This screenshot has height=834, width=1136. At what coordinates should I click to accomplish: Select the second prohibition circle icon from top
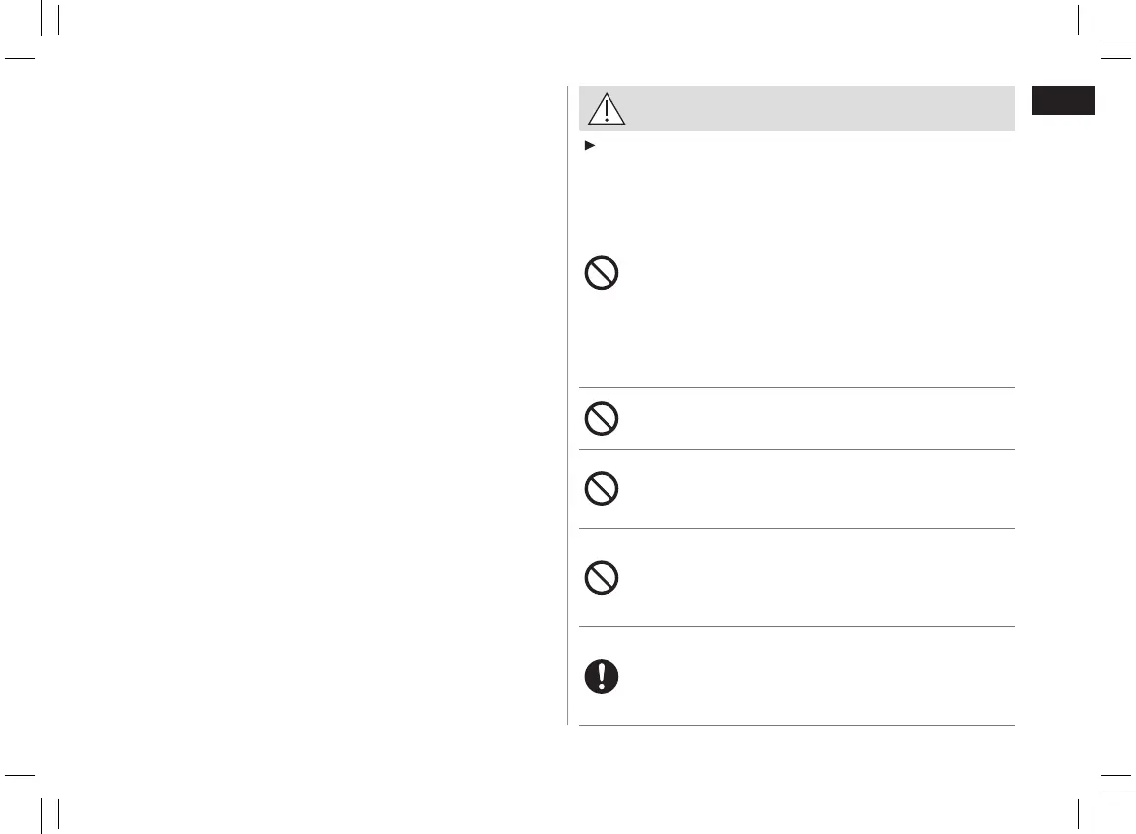coord(602,419)
